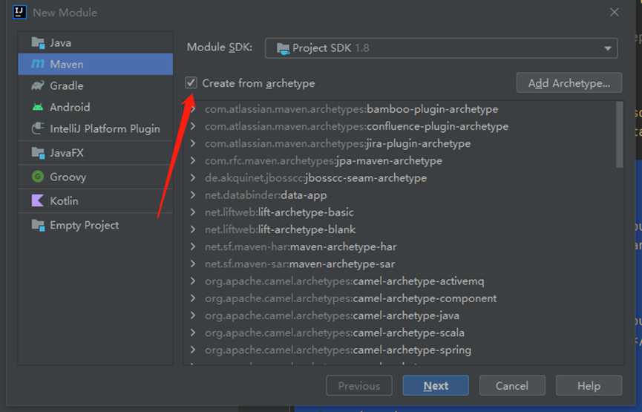
Task: Select the Java module type
Action: coord(96,42)
